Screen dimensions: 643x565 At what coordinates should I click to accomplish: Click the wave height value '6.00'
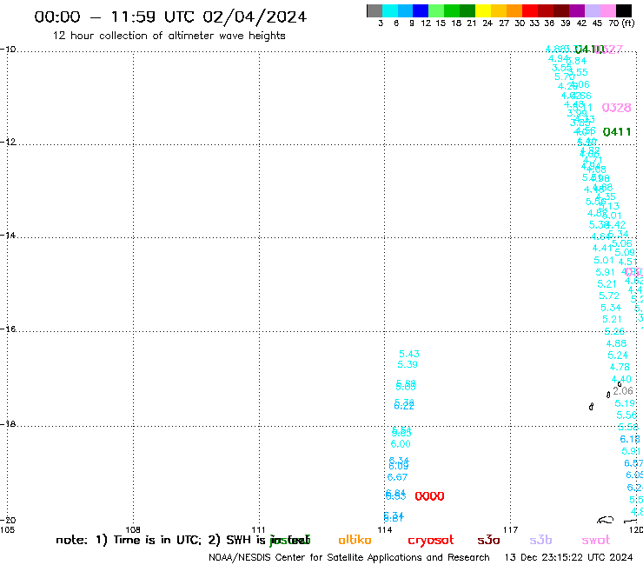pyautogui.click(x=401, y=444)
